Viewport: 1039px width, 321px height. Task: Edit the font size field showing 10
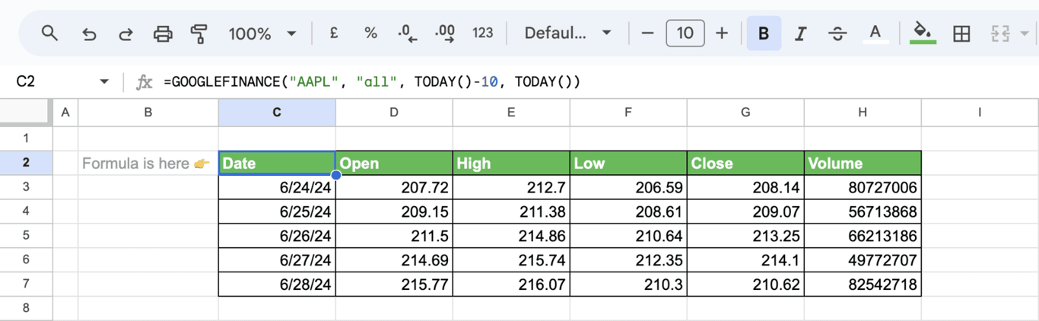pyautogui.click(x=685, y=33)
